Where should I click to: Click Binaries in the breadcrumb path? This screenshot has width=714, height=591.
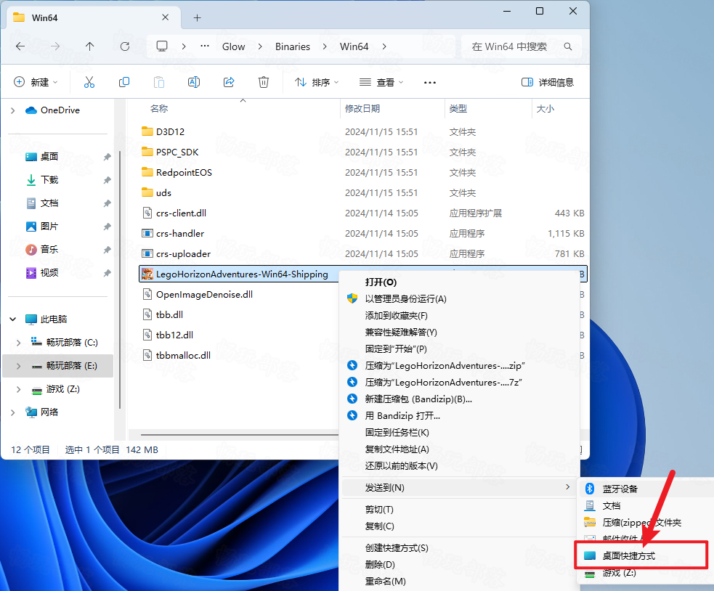click(293, 46)
